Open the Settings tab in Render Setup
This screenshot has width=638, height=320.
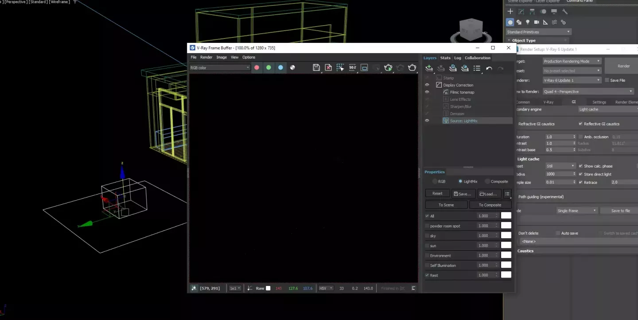click(x=599, y=102)
